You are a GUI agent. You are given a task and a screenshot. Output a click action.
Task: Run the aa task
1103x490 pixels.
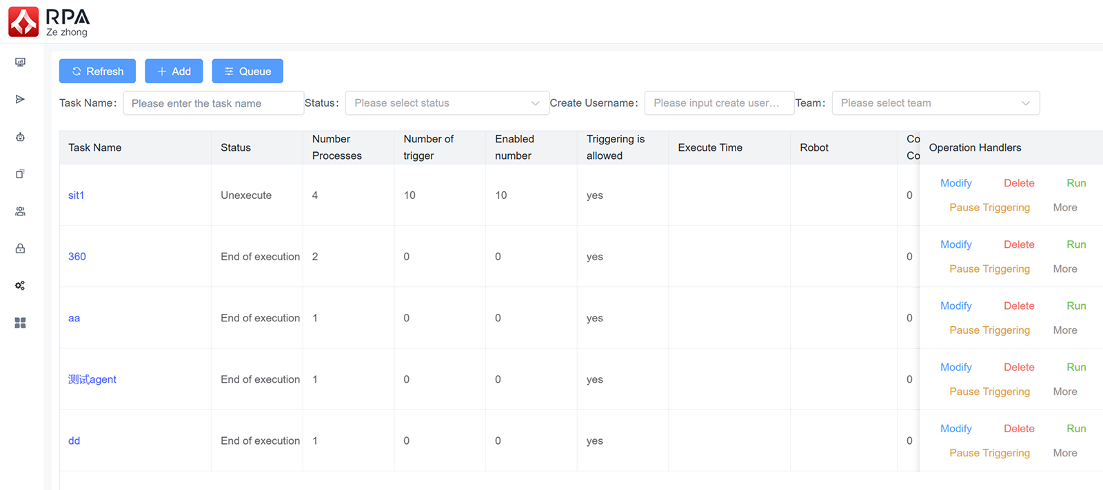(x=1076, y=306)
